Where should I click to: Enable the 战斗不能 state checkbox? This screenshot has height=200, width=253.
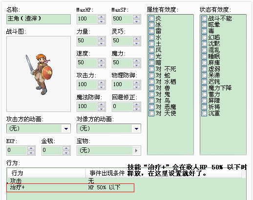204,18
